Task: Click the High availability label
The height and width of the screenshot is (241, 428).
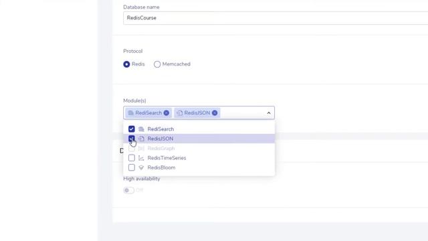Action: pos(142,179)
